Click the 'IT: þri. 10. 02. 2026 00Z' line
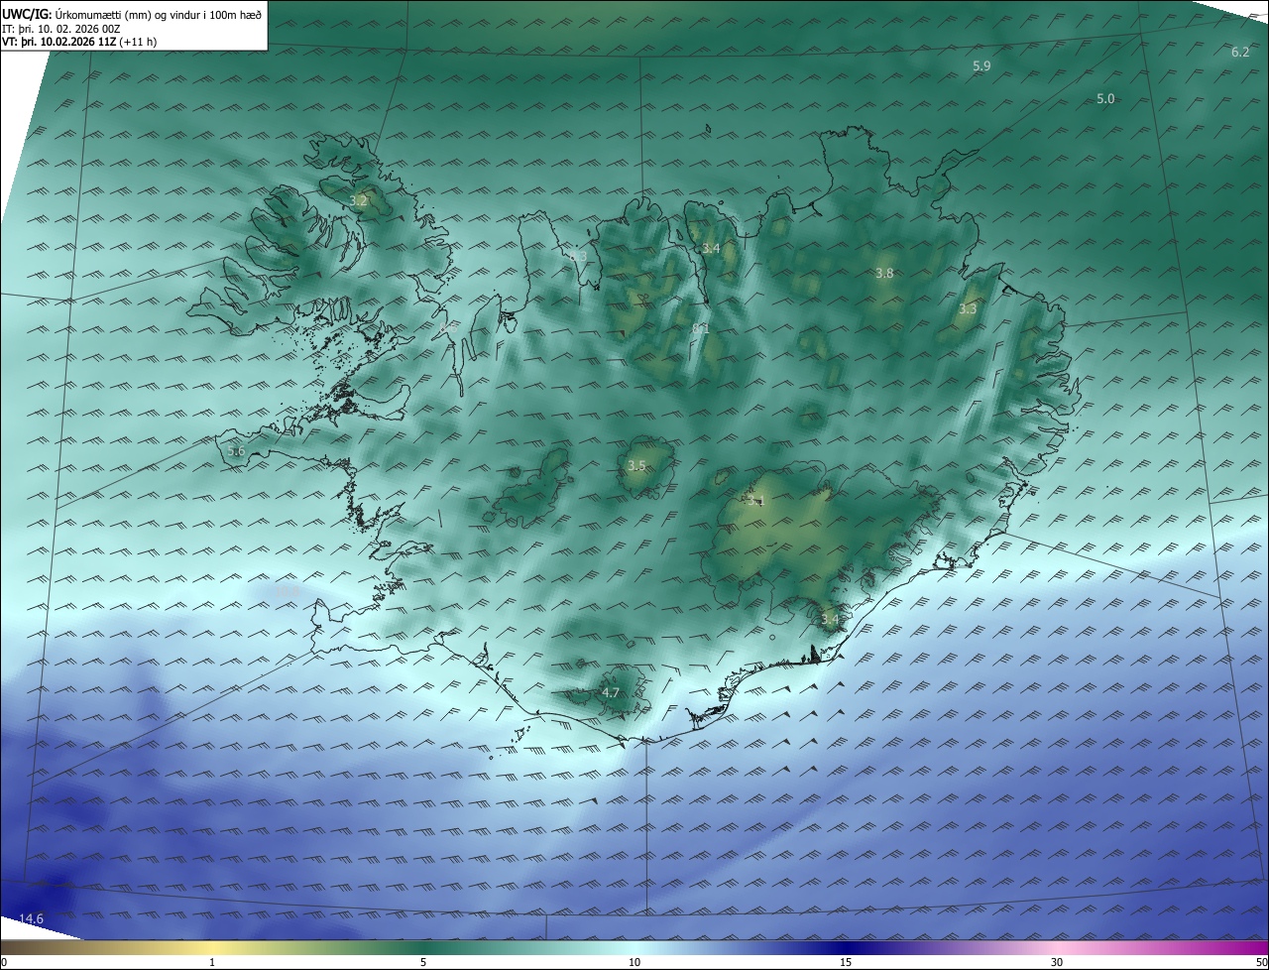 61,28
